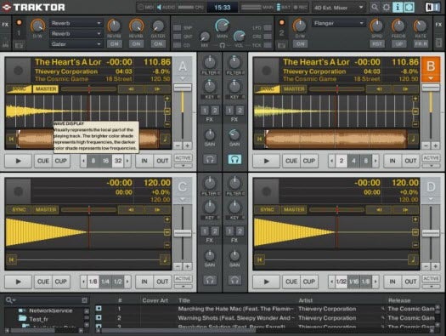Click the Artist column header
446x336 pixels.
tap(305, 300)
